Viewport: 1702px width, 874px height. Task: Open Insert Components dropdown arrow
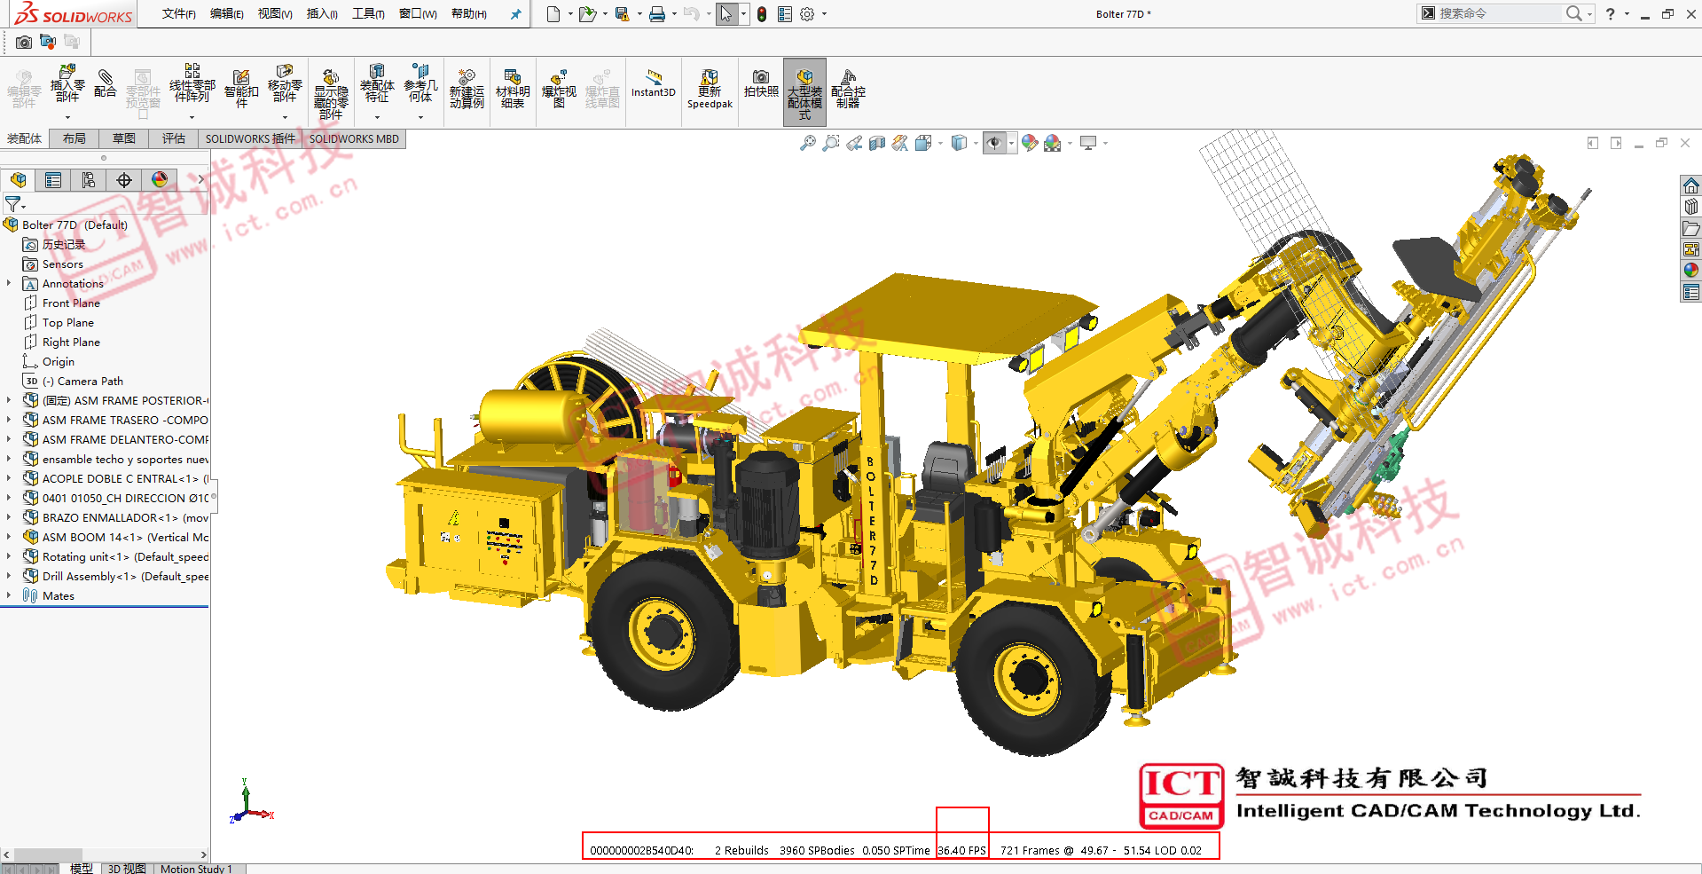click(67, 117)
